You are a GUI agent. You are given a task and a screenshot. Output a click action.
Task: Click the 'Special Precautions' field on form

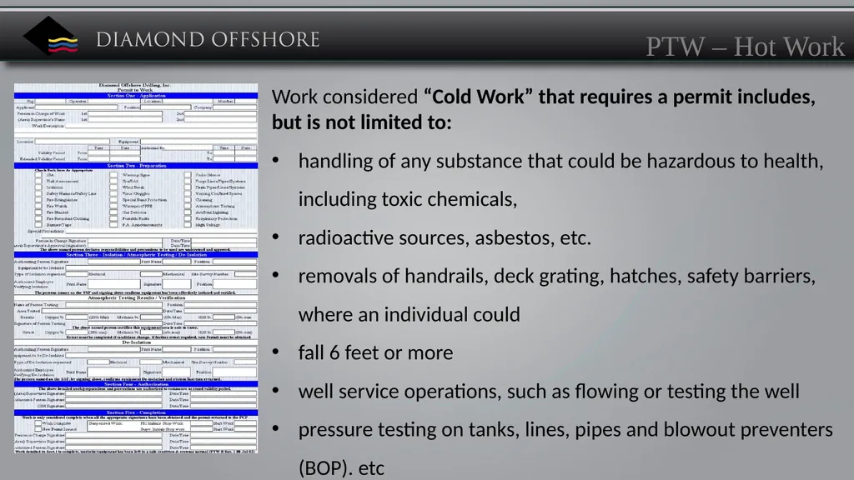click(161, 233)
